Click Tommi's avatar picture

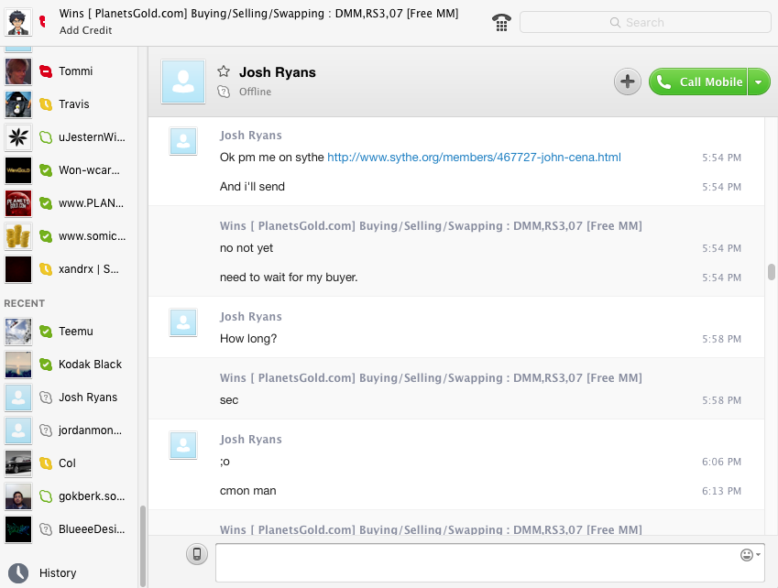(x=18, y=71)
